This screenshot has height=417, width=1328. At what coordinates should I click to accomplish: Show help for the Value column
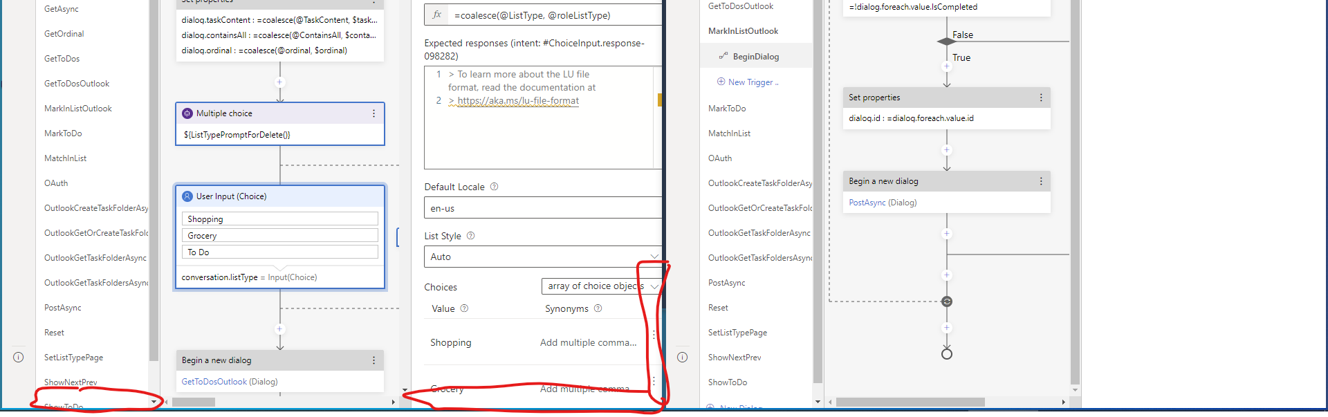pos(464,308)
